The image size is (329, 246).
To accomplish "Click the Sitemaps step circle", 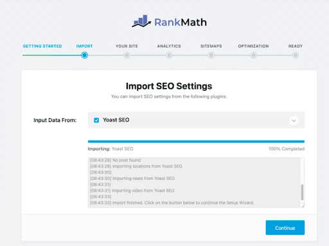I will (211, 55).
